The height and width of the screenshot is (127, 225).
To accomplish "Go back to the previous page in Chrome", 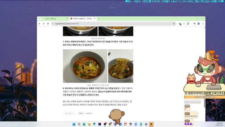I will [x=40, y=24].
